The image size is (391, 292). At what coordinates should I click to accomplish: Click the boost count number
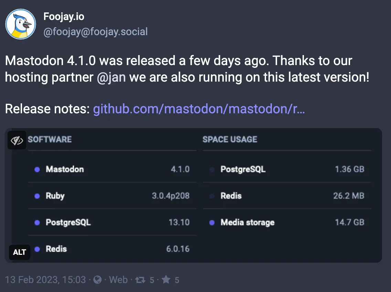pyautogui.click(x=152, y=280)
